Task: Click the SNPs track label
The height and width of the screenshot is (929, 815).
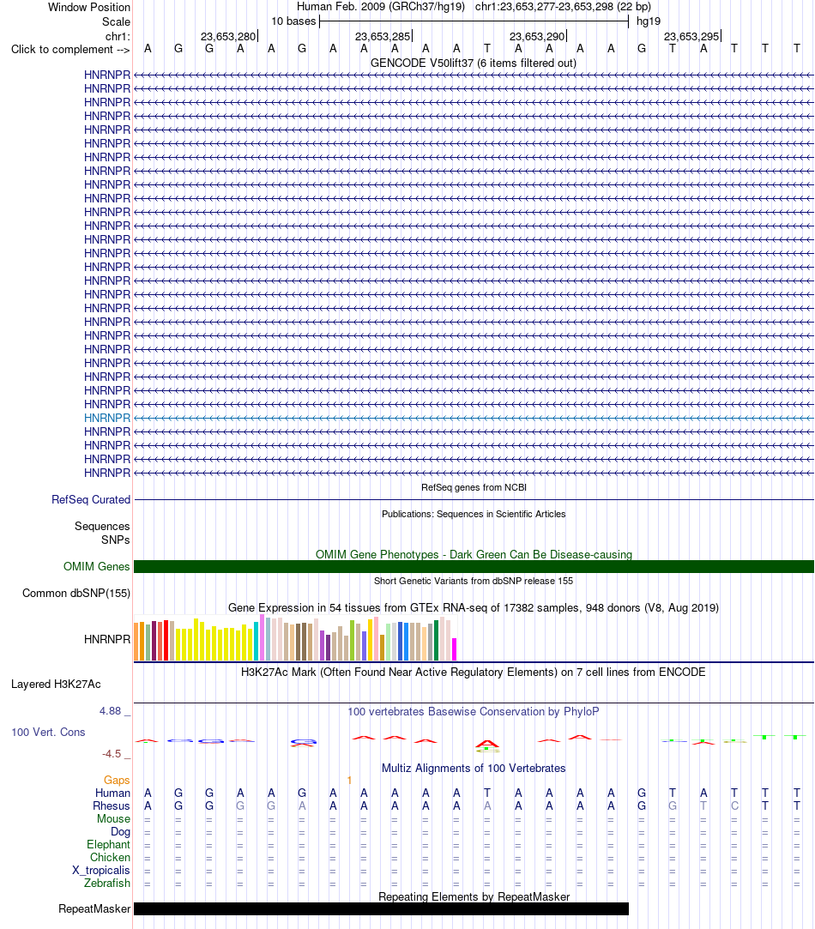Action: click(116, 540)
